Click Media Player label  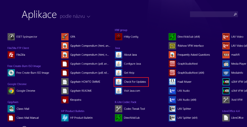(239, 64)
